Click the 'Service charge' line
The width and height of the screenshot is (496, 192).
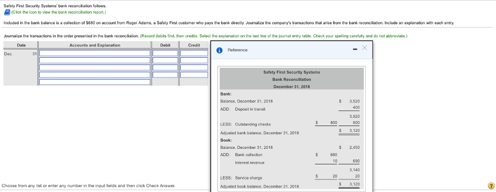tap(248, 178)
